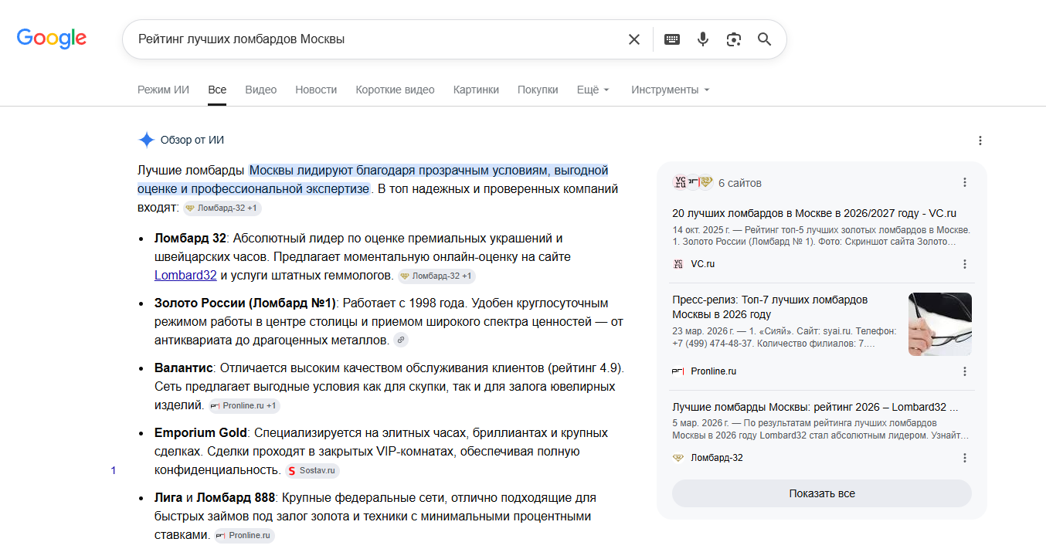Click the bold 'Валантис' list entry
The image size is (1046, 559).
click(183, 368)
